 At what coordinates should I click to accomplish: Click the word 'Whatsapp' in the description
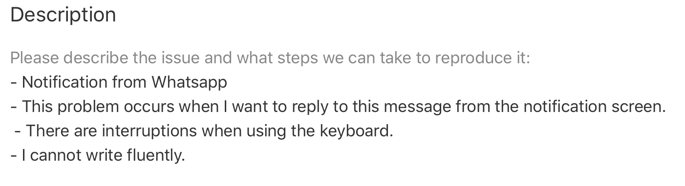(x=189, y=82)
